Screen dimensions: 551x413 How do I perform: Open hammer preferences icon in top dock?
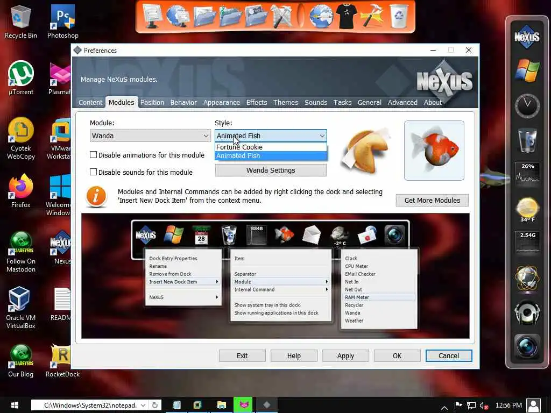pyautogui.click(x=372, y=16)
